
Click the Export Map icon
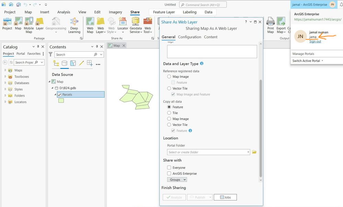coord(281,21)
